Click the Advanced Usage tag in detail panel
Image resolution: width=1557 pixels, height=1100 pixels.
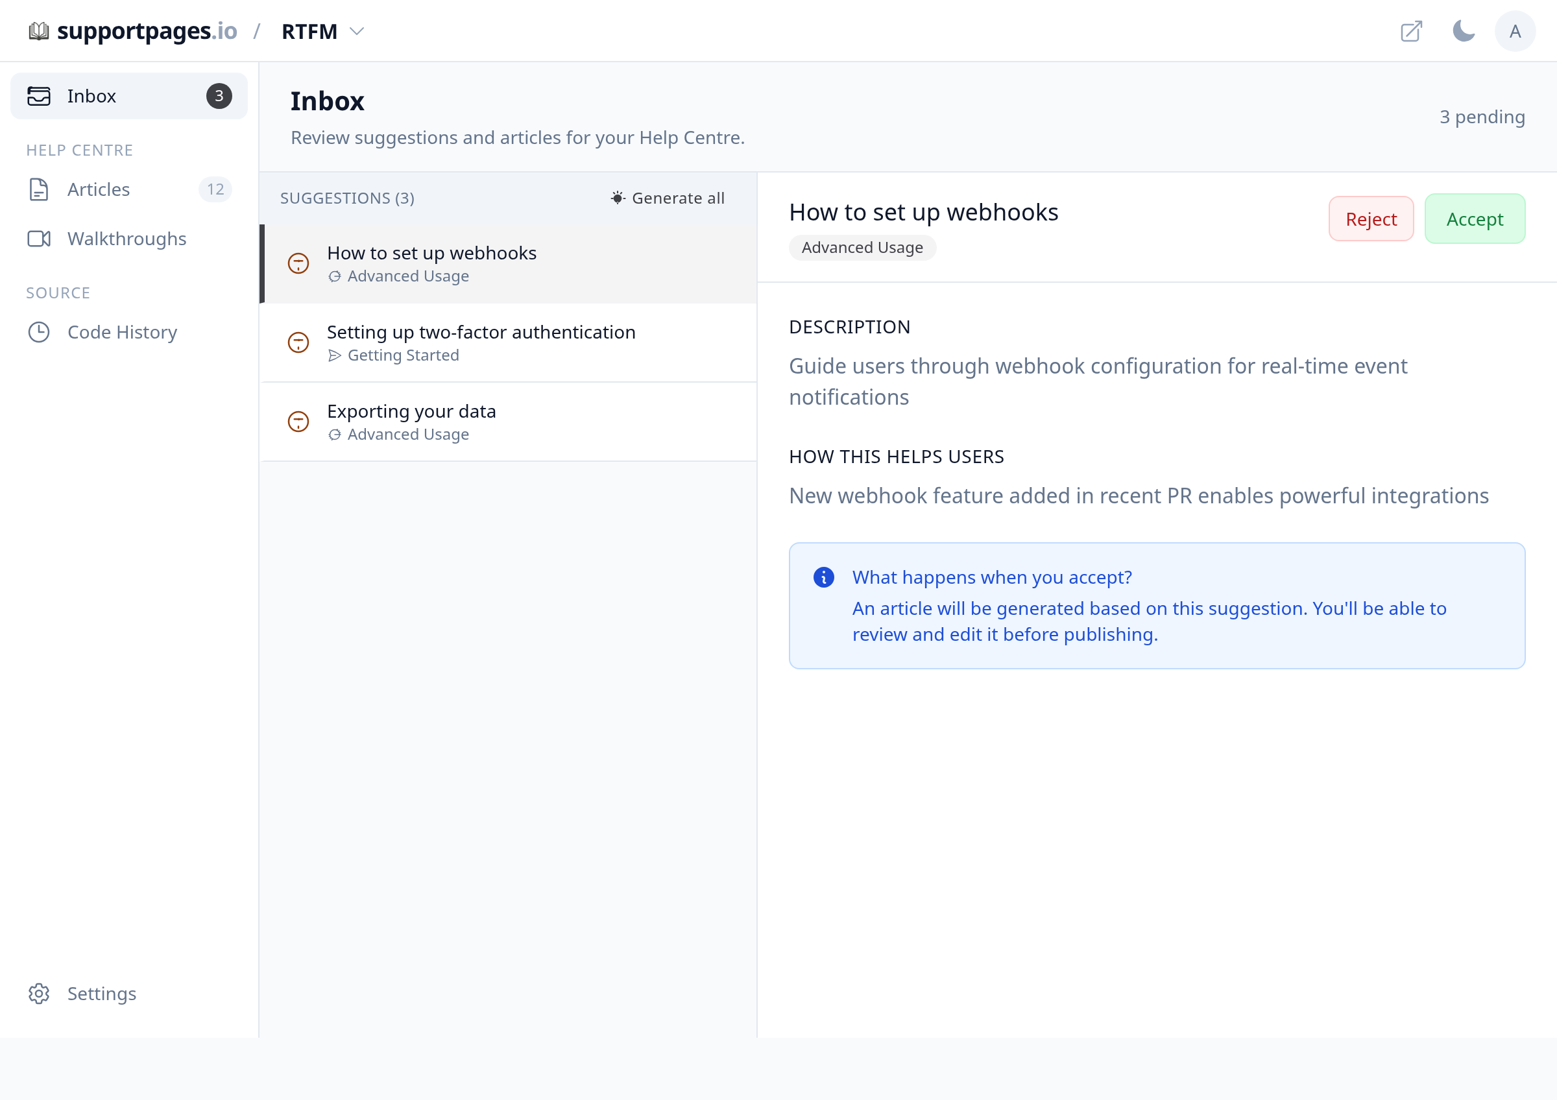[862, 247]
